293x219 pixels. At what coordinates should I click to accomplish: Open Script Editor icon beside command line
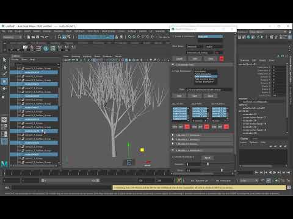point(289,187)
